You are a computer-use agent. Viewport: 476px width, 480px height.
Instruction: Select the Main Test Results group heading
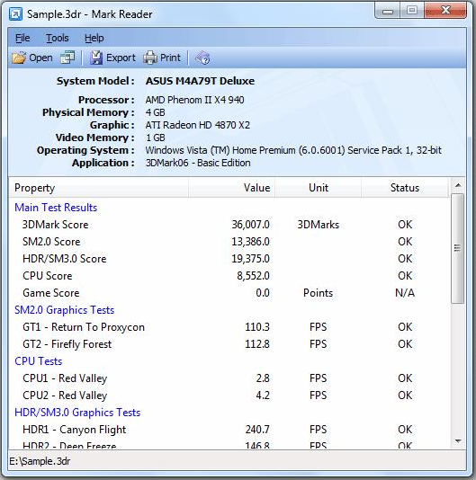[56, 208]
